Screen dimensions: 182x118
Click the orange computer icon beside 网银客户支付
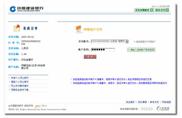(x=79, y=29)
